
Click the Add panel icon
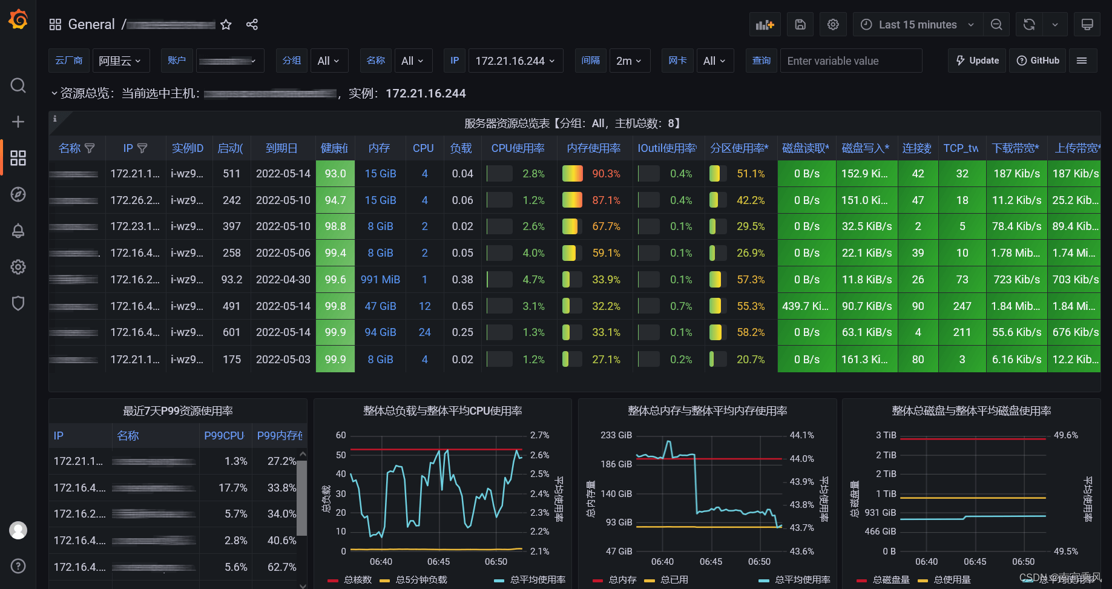[x=765, y=24]
